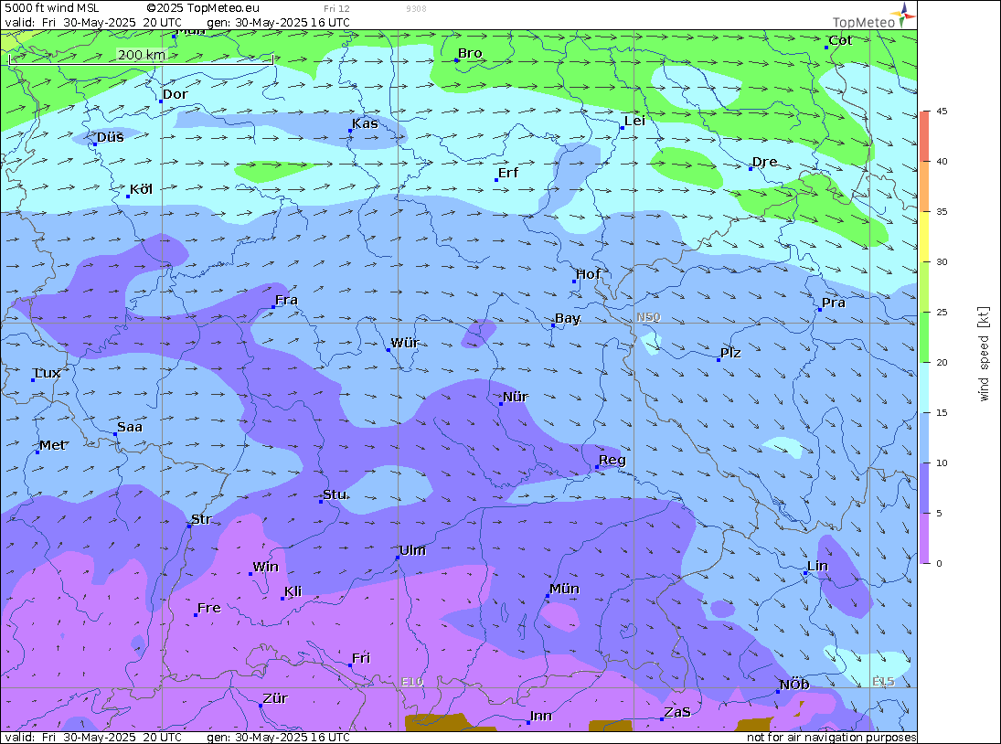
Task: Click the "N50" latitude label
Action: [649, 317]
